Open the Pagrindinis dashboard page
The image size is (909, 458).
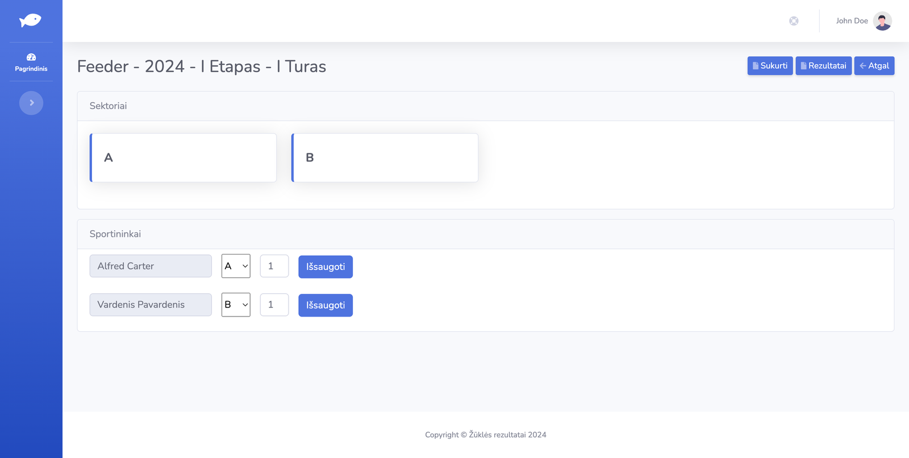pyautogui.click(x=31, y=62)
